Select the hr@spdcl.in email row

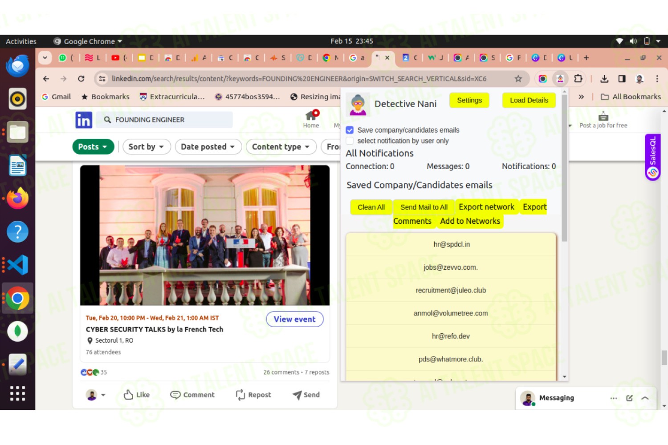tap(451, 244)
